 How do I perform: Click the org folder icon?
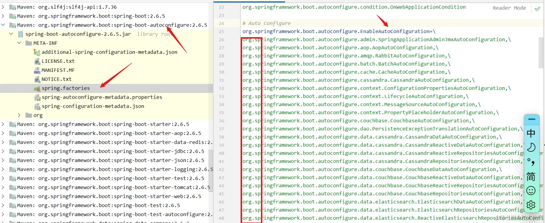click(29, 115)
